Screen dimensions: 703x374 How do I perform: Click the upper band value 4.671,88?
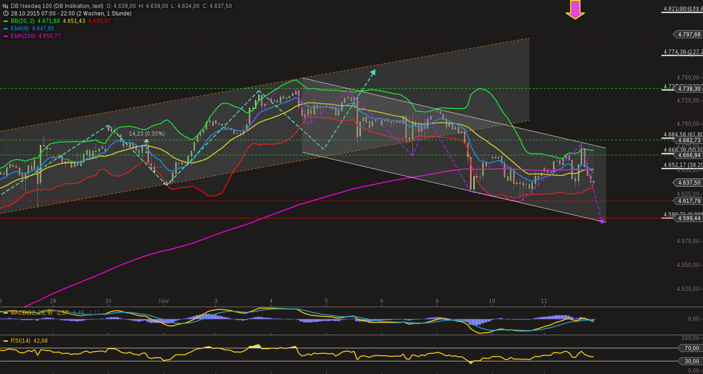point(48,21)
